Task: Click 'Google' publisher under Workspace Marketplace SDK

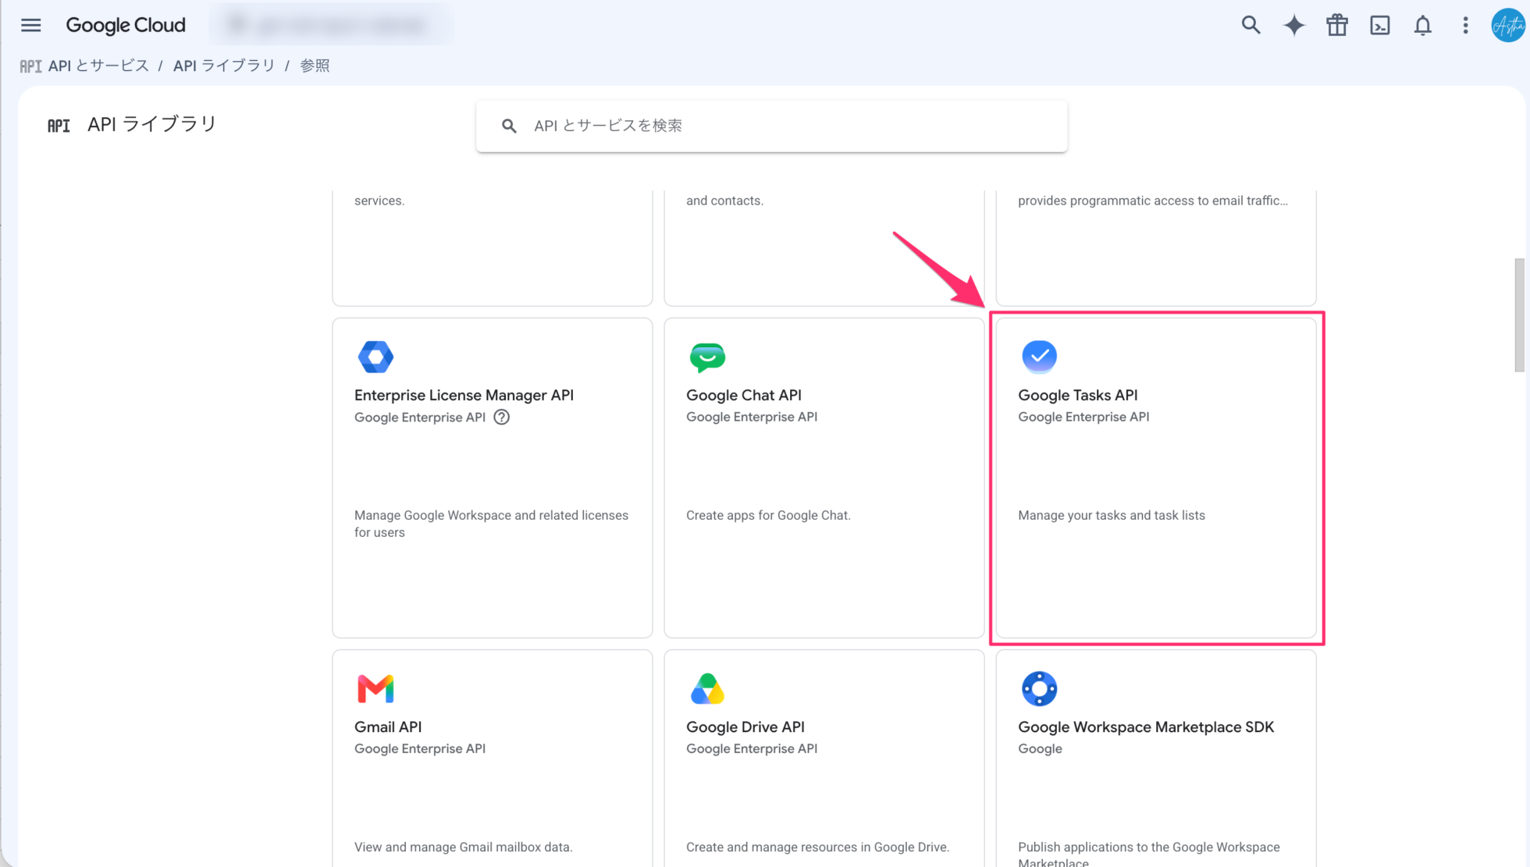Action: point(1040,748)
